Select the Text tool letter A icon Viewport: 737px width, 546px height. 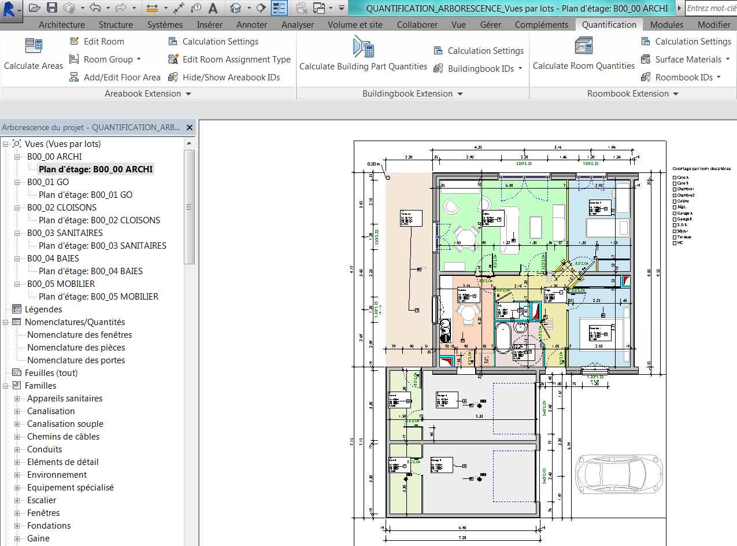pyautogui.click(x=213, y=8)
